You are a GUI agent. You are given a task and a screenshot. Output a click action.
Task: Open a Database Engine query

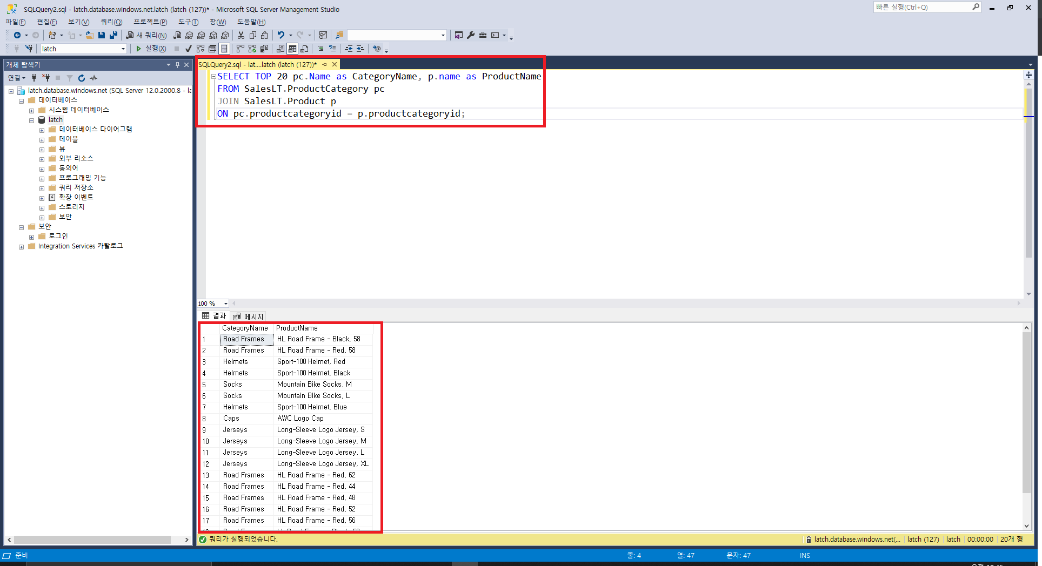pos(177,35)
